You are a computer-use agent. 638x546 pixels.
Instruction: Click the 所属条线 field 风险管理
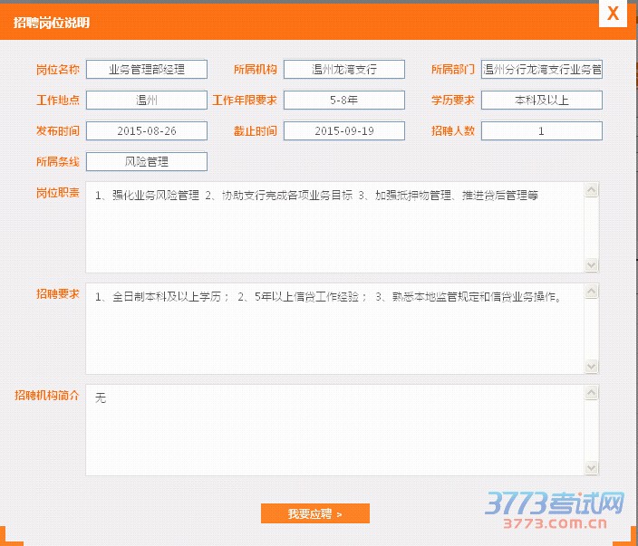[147, 161]
